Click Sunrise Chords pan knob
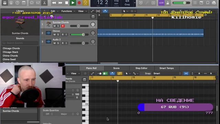 [x=93, y=24]
